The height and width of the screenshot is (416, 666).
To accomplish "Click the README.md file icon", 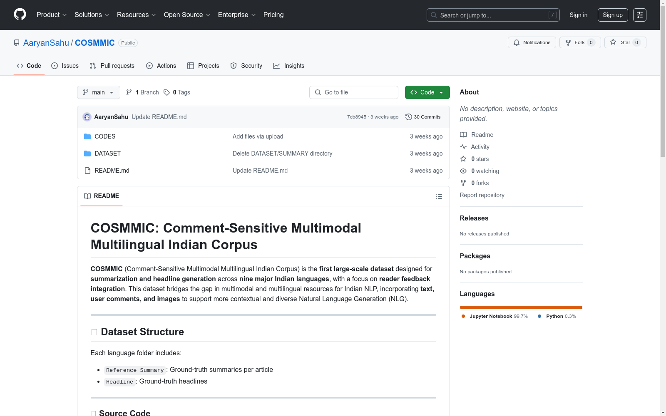I will click(87, 171).
